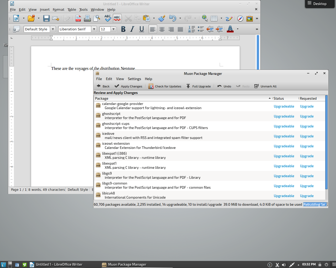
Task: Go Back in Muon Package Manager
Action: [103, 86]
